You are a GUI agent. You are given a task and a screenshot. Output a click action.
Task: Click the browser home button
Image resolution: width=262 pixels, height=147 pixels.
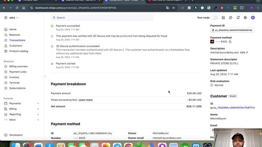[24, 8]
